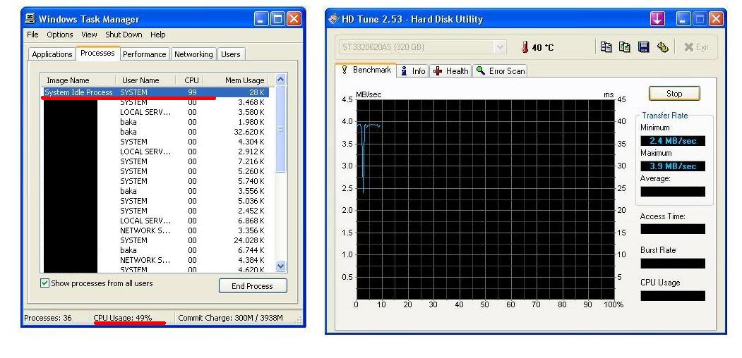
Task: Open the Shut Down menu
Action: [x=124, y=35]
